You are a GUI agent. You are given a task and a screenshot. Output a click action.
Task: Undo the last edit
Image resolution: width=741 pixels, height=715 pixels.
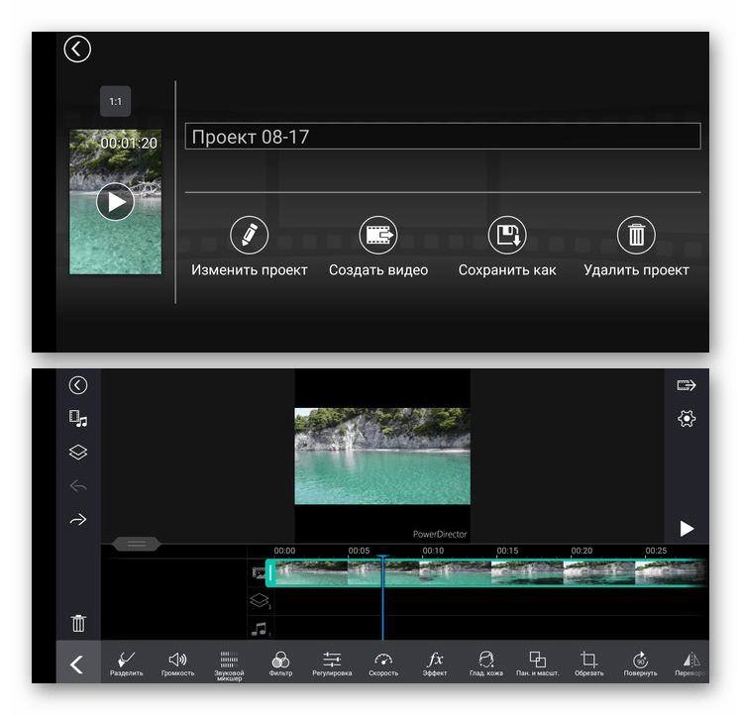[78, 485]
